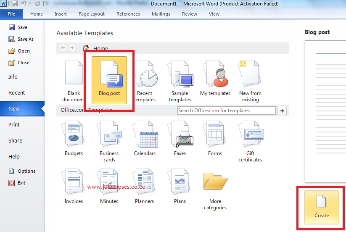Click the Word application icon in title bar
346x232 pixels.
point(3,3)
